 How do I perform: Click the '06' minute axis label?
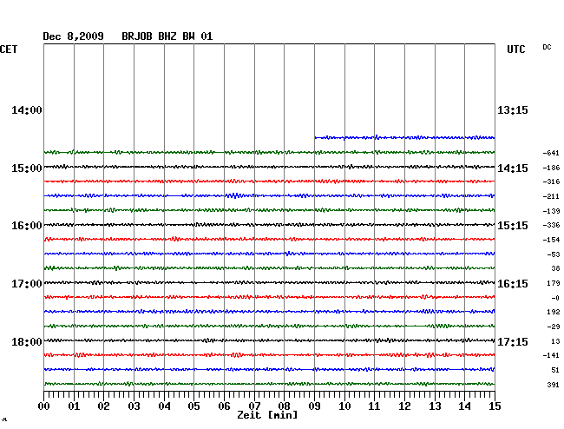pos(224,406)
